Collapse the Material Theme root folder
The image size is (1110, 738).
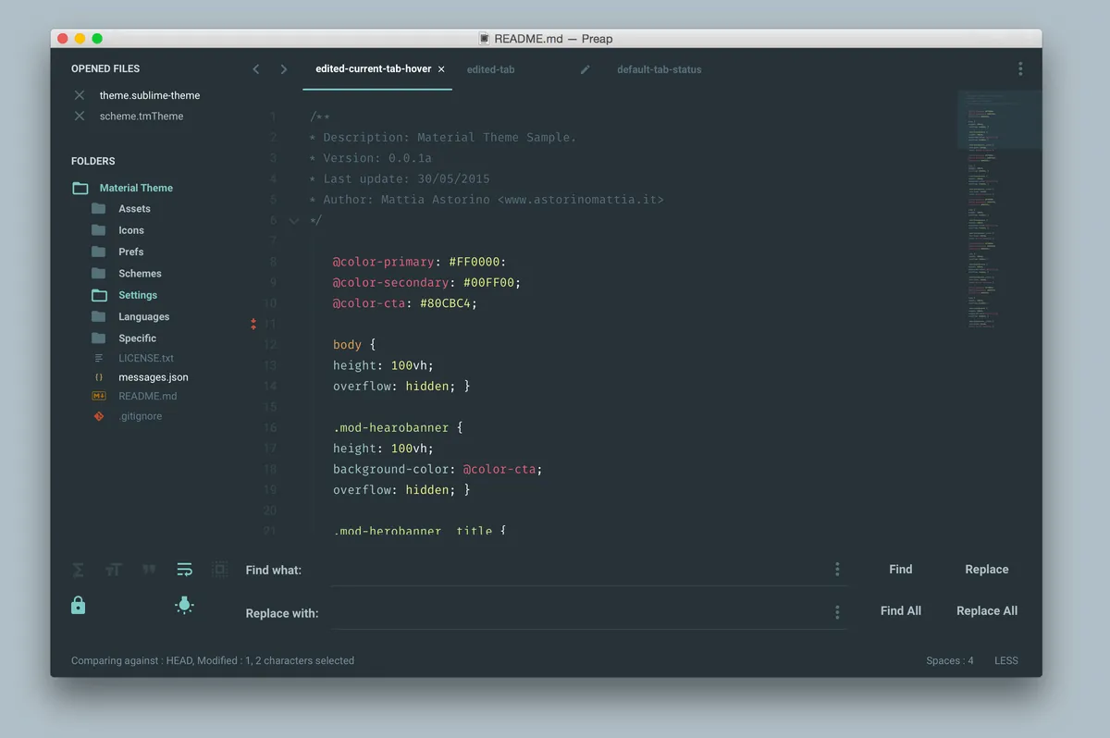[x=80, y=188]
